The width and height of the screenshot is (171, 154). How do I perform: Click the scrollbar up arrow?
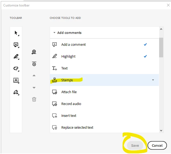(161, 29)
